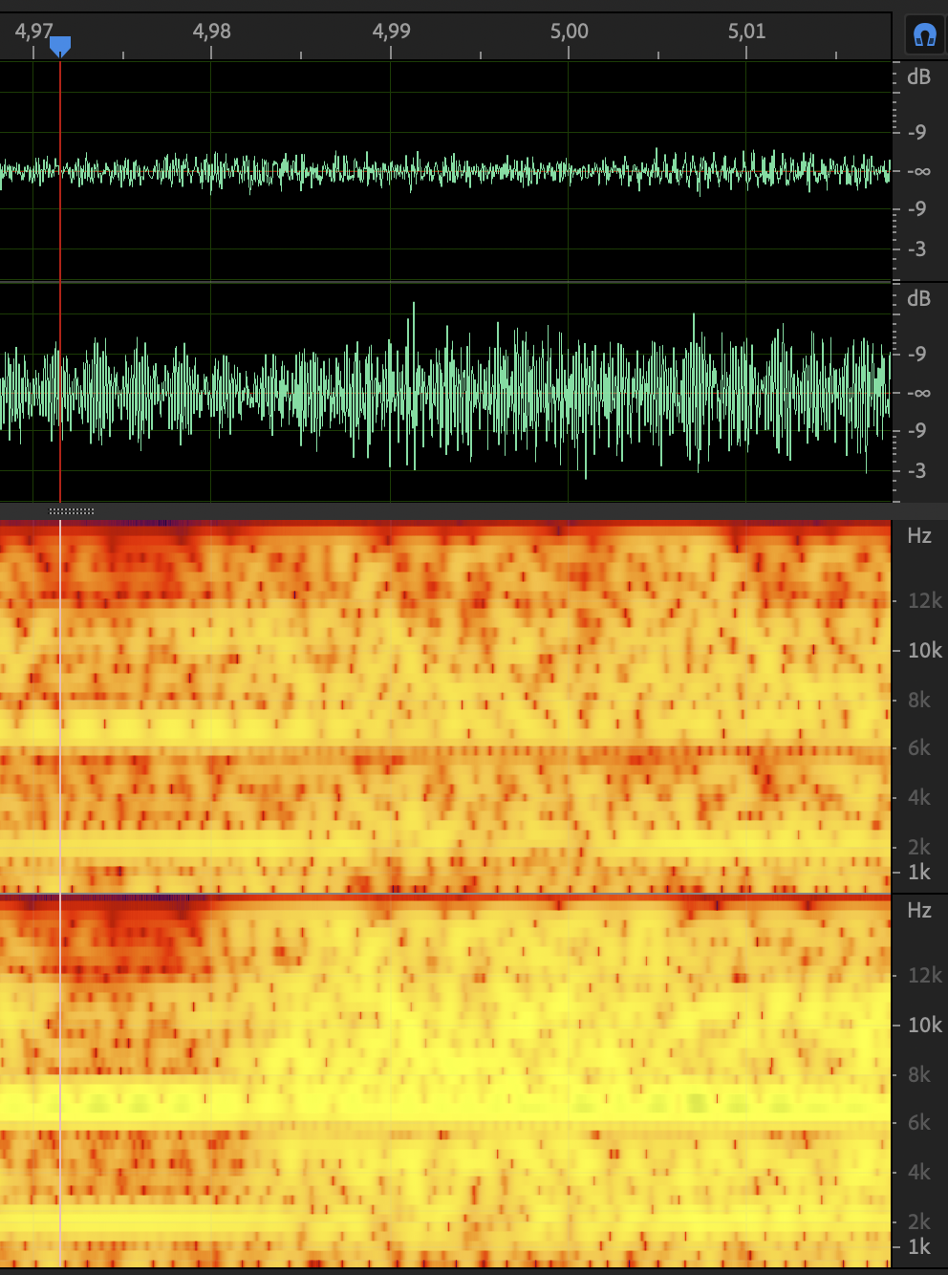Click the dB label of the top channel
948x1275 pixels.
(x=918, y=77)
